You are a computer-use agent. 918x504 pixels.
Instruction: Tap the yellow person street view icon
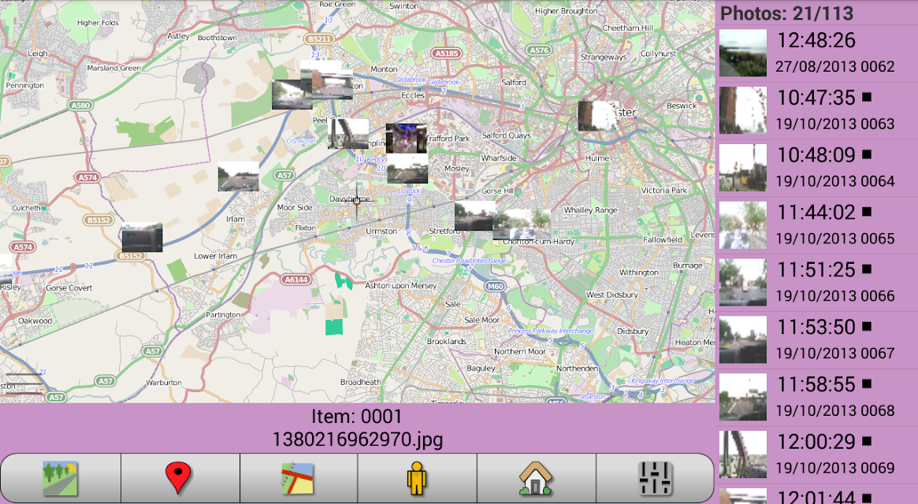(x=416, y=478)
